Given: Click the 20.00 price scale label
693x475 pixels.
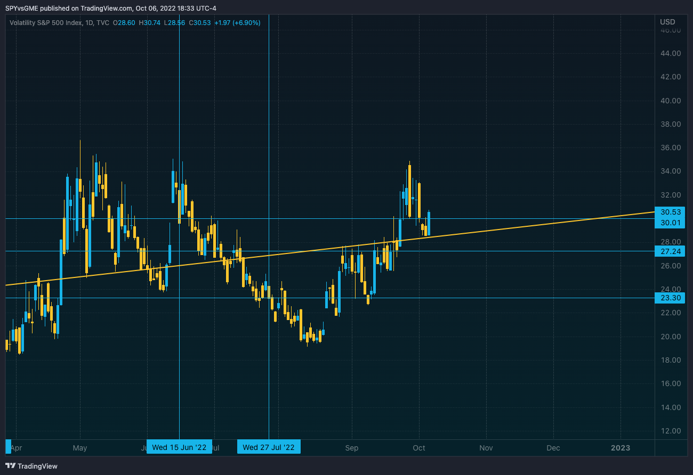Looking at the screenshot, I should [671, 337].
